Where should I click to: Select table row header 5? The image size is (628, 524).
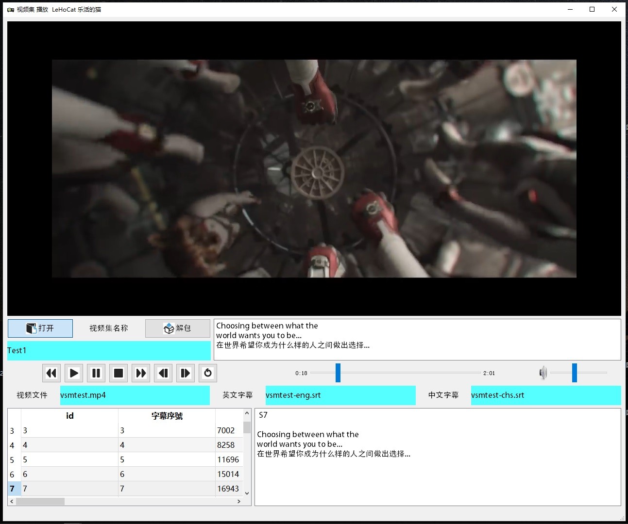[14, 459]
